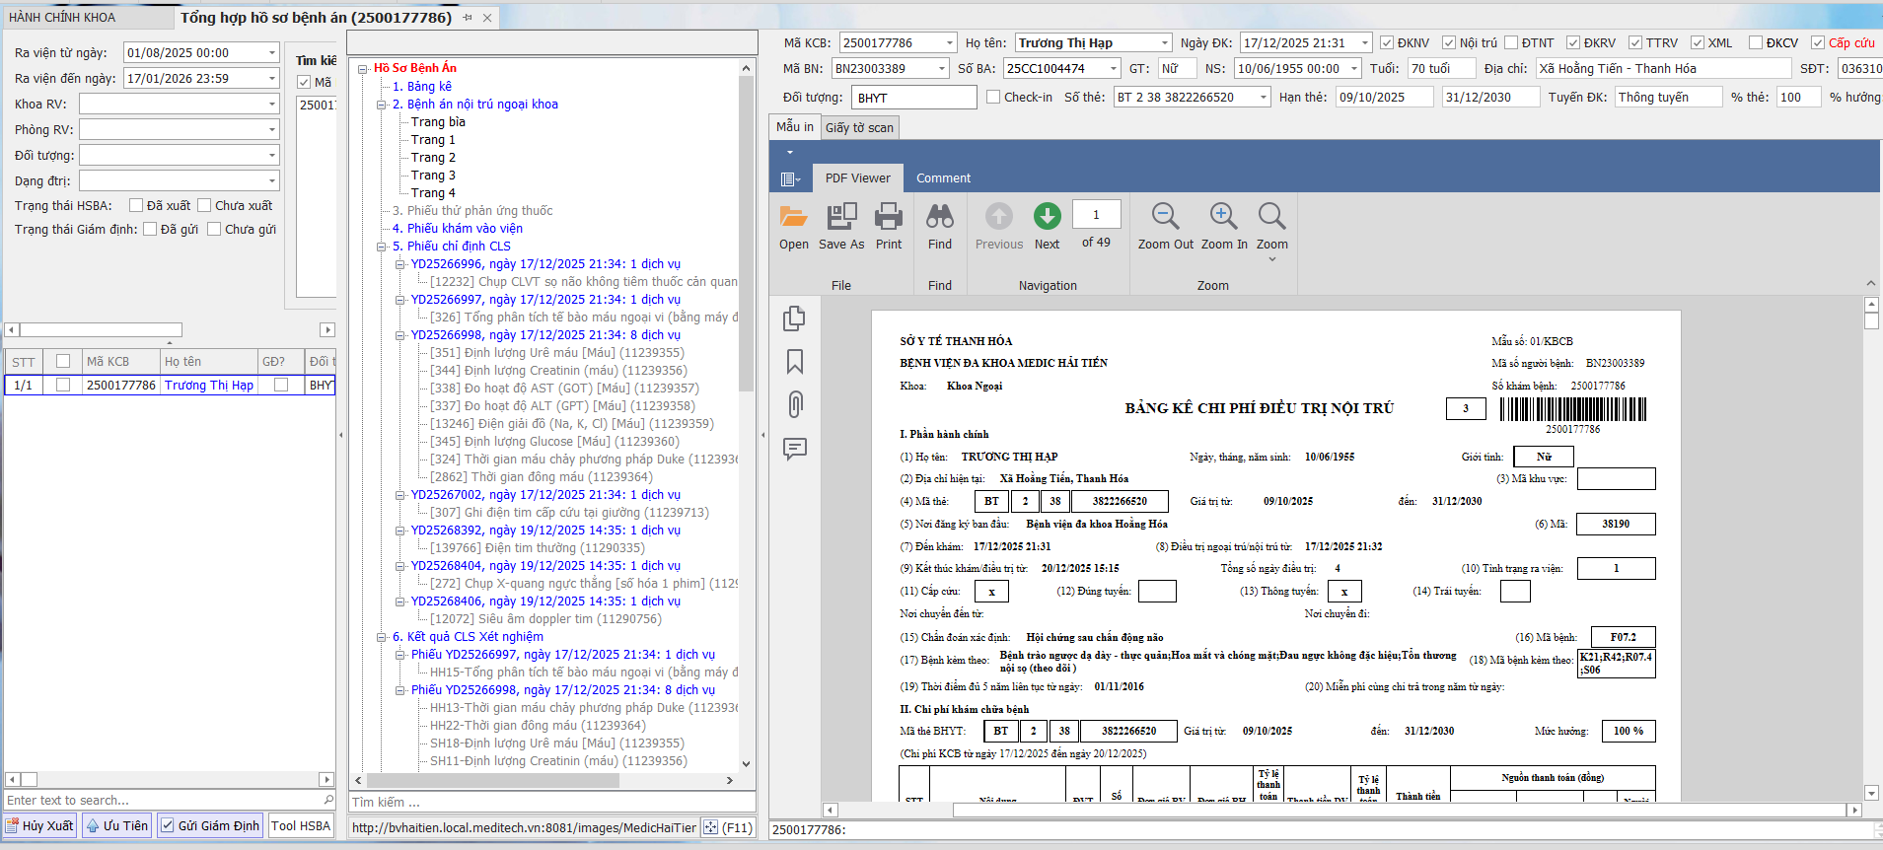Click the 'Tool HSBA' button
1883x850 pixels.
[301, 826]
